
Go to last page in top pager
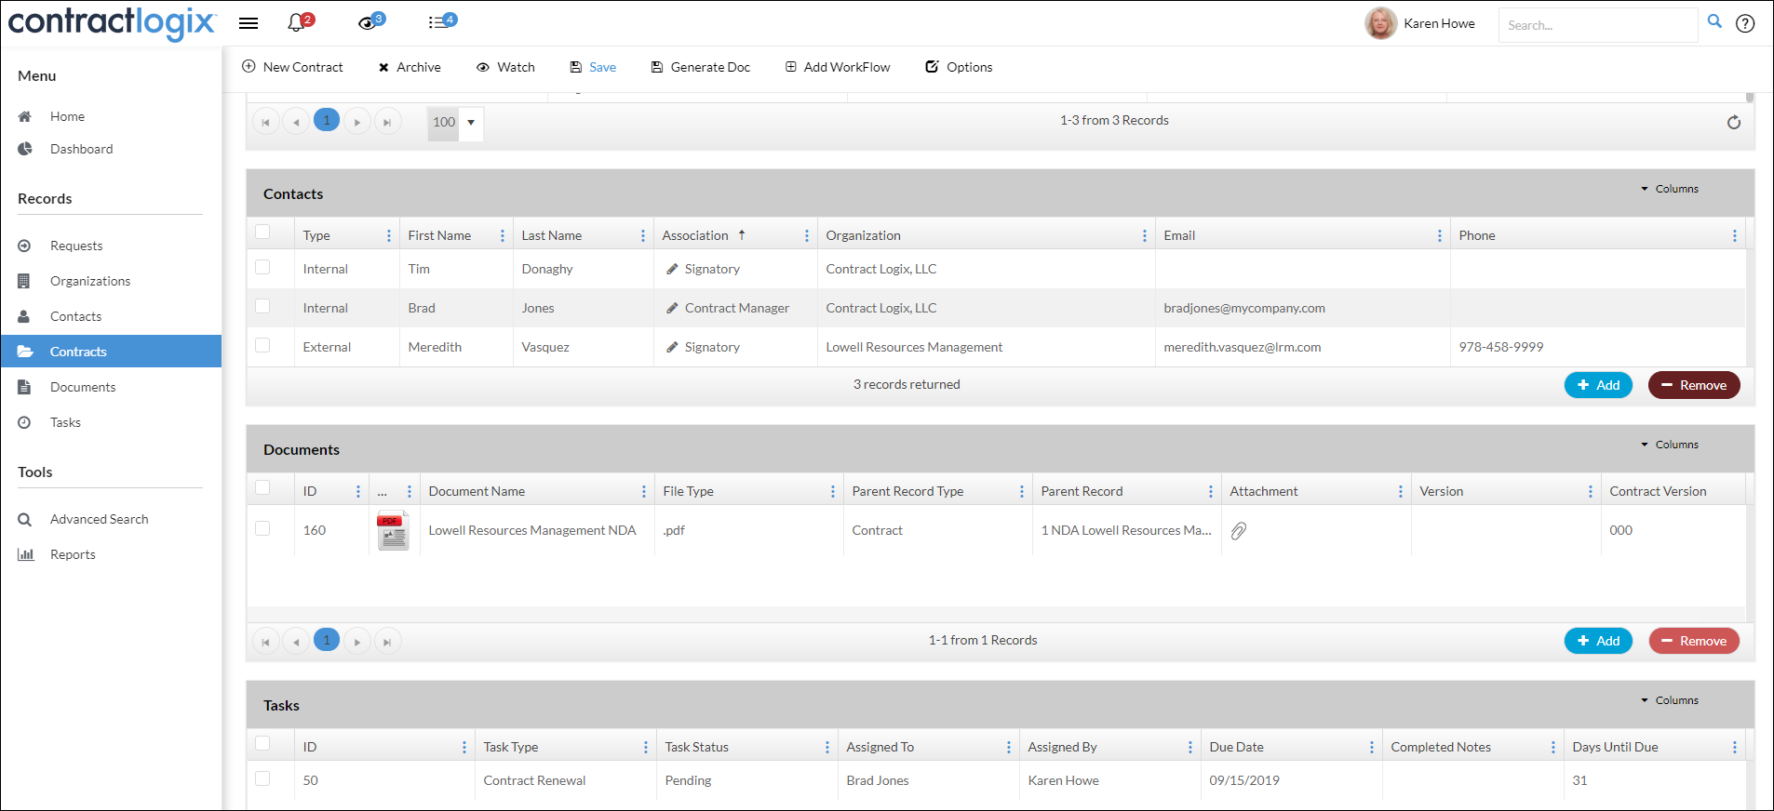click(387, 122)
